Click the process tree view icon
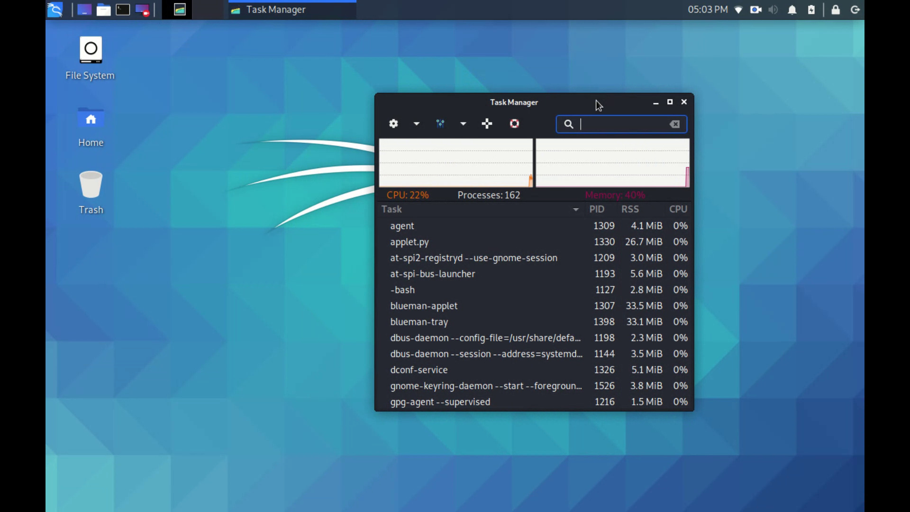Screen dimensions: 910x512 [x=440, y=124]
